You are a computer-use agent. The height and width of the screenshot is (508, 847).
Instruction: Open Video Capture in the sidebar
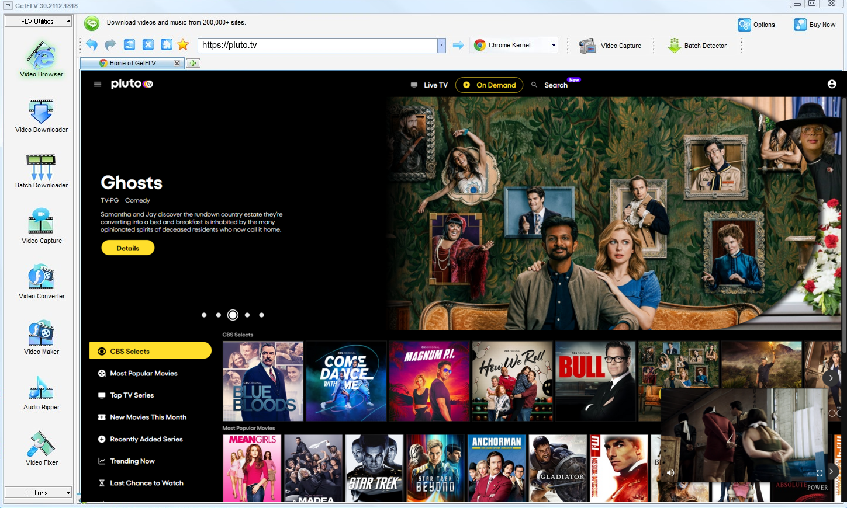(42, 227)
